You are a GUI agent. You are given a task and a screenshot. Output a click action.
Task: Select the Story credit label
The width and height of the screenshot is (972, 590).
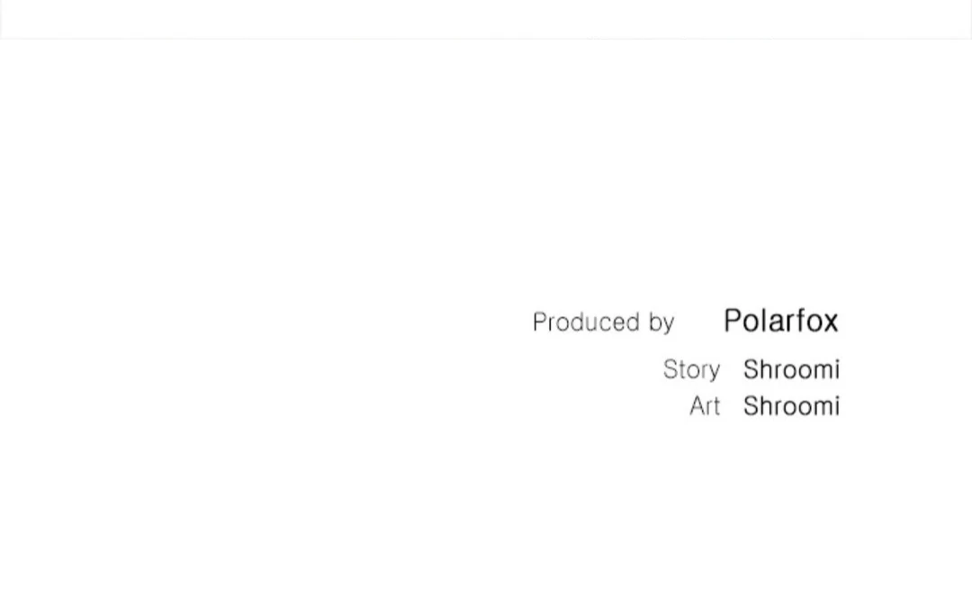692,370
